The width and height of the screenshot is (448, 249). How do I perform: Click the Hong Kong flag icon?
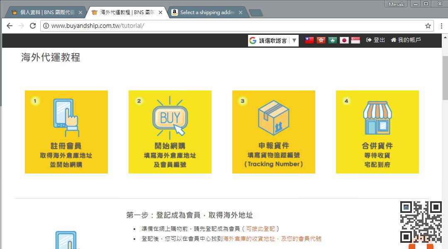coord(321,40)
